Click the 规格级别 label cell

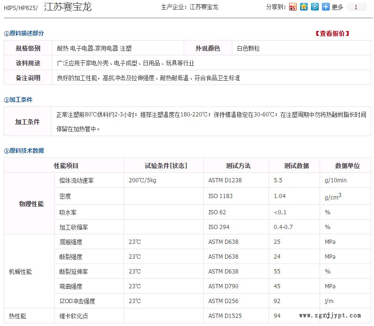click(28, 48)
